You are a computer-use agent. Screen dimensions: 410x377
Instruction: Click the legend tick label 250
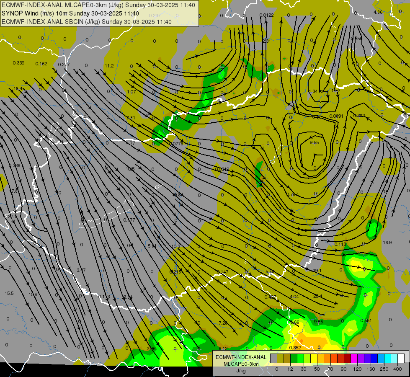tap(384, 369)
